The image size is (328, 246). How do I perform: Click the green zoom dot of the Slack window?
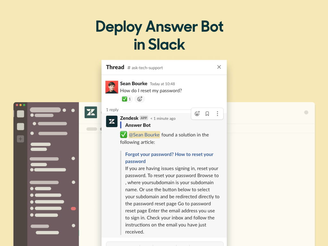click(x=24, y=105)
